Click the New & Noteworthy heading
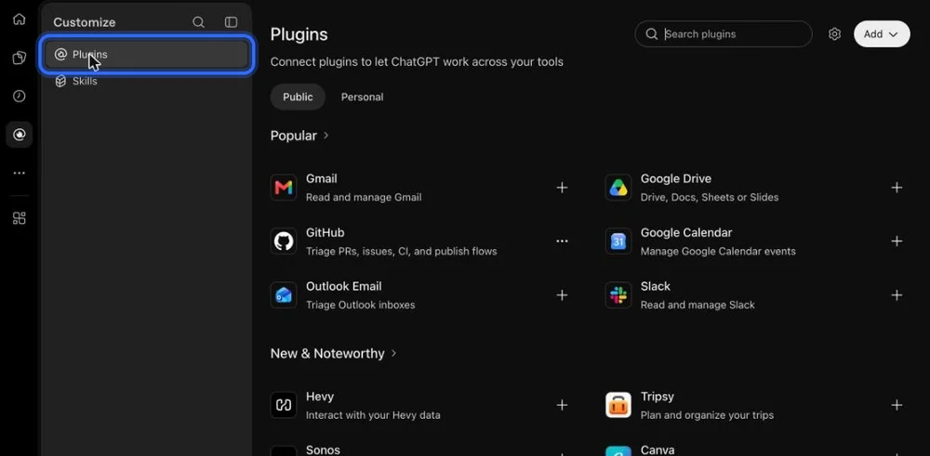Image resolution: width=930 pixels, height=456 pixels. click(327, 354)
